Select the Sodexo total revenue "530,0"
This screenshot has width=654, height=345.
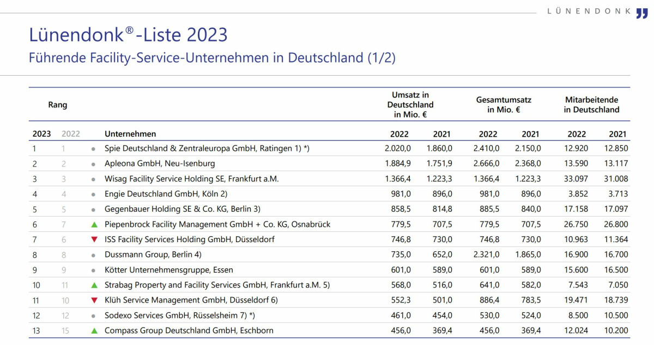pyautogui.click(x=489, y=316)
